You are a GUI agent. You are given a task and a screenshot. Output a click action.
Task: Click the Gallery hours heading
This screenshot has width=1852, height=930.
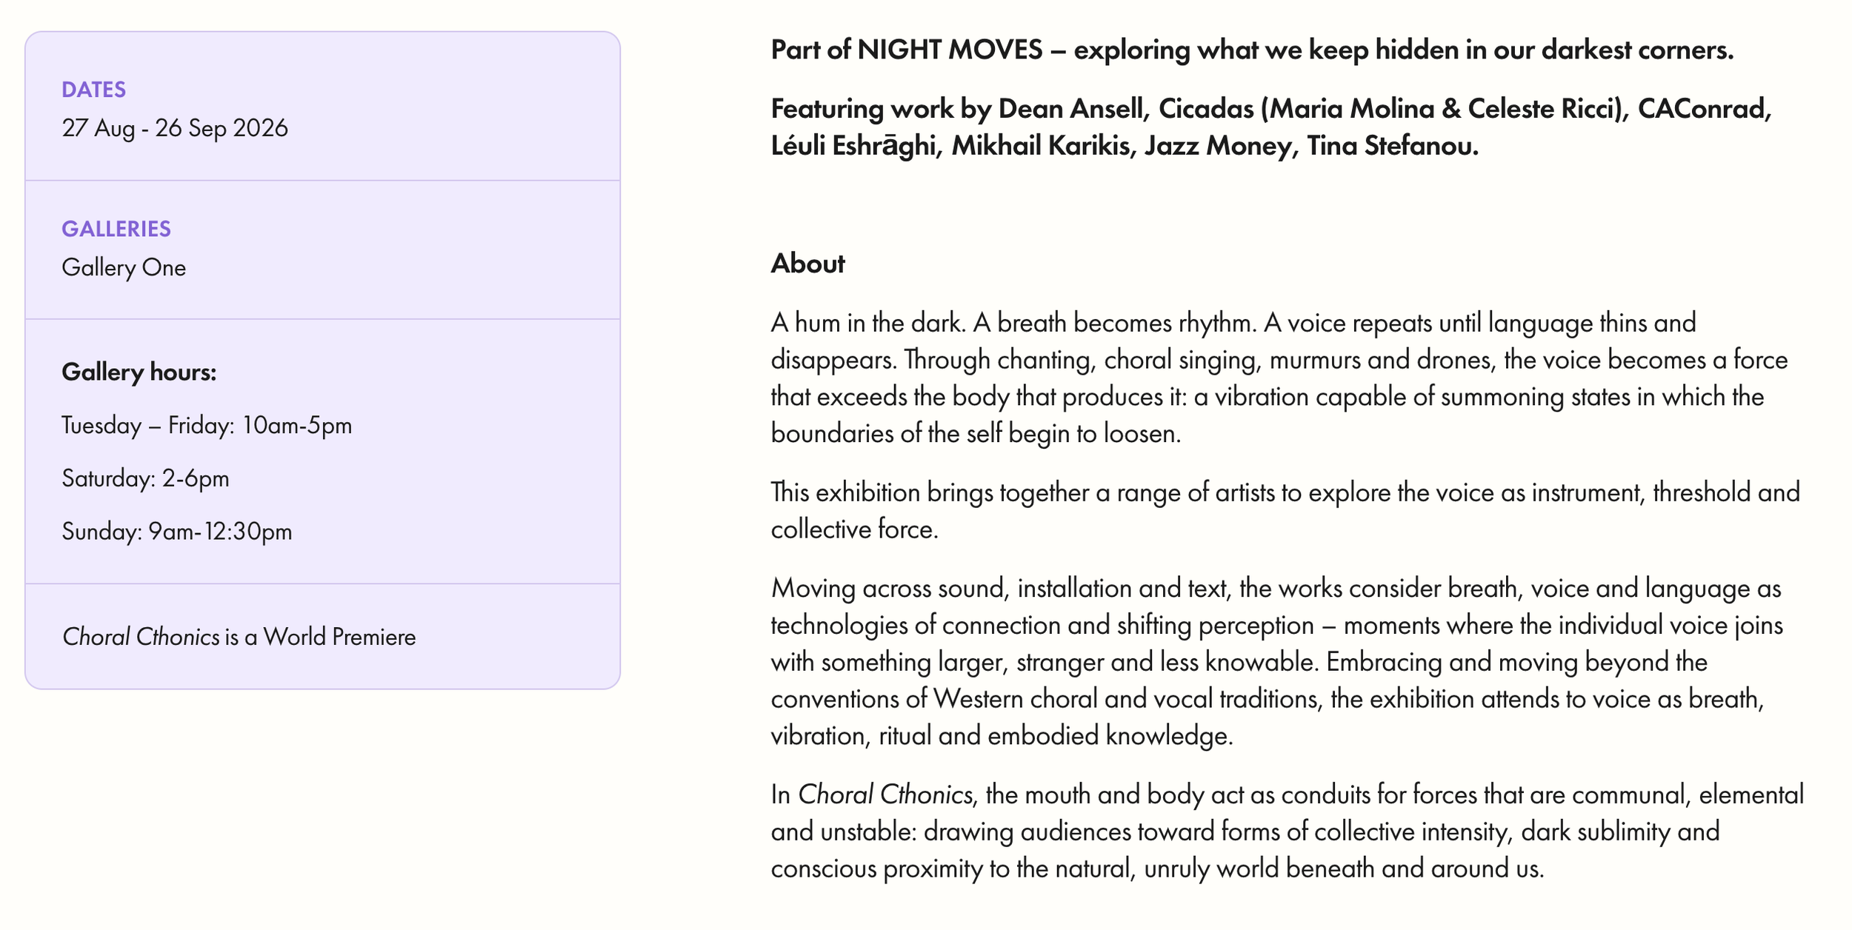point(139,372)
